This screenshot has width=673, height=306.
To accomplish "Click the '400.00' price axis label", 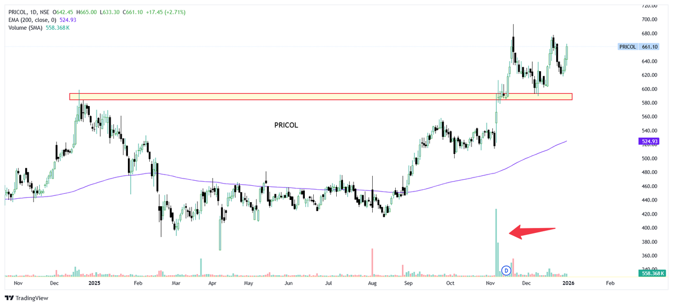I will [649, 228].
